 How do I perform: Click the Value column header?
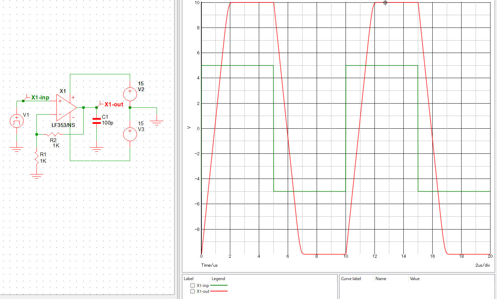[x=414, y=279]
